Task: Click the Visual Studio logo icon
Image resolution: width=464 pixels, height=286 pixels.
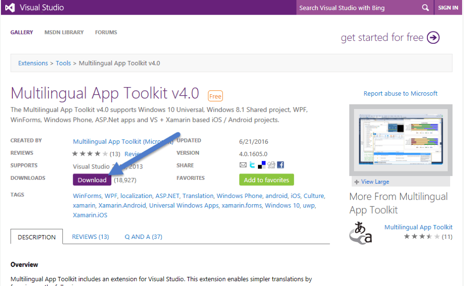Action: click(x=10, y=8)
